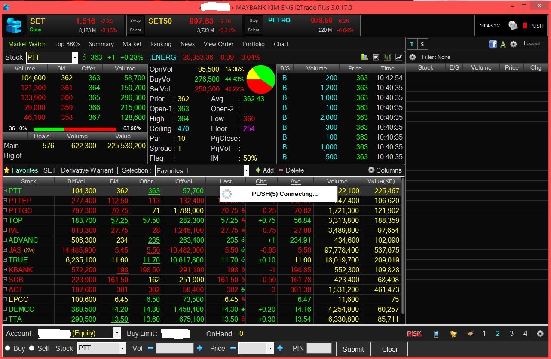Open the mobile phone icon near RISK
Screen dimensions: 551x359
pyautogui.click(x=436, y=334)
